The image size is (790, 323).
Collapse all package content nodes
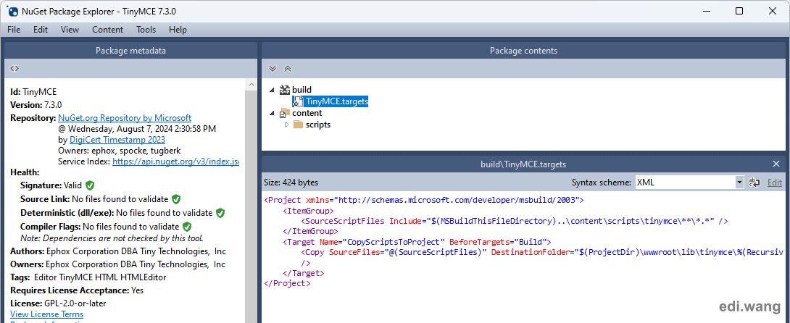[288, 68]
